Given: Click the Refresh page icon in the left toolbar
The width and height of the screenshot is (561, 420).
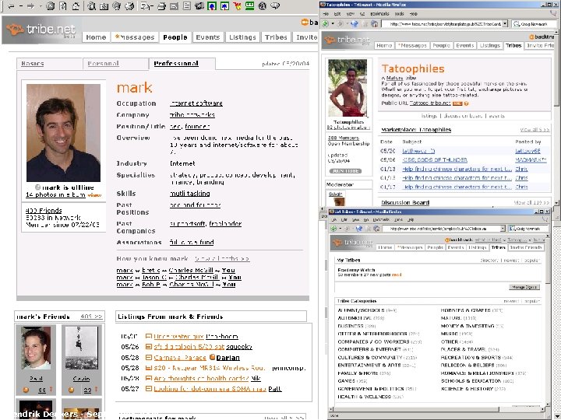Looking at the screenshot, I should [x=63, y=5].
